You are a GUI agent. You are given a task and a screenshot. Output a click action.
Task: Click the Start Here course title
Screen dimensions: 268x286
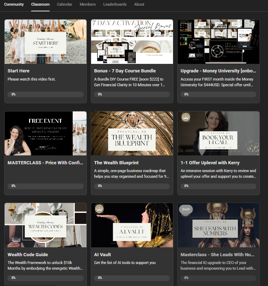tap(18, 71)
